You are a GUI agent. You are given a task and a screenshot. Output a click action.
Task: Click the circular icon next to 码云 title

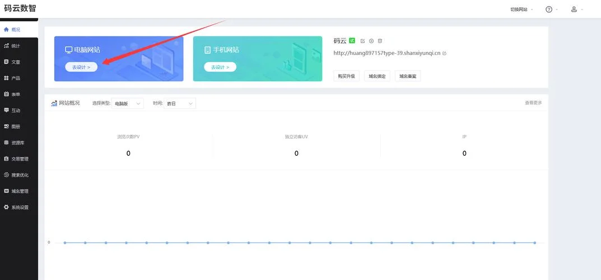(371, 41)
